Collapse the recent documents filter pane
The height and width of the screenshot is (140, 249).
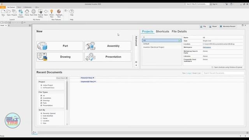(67, 78)
